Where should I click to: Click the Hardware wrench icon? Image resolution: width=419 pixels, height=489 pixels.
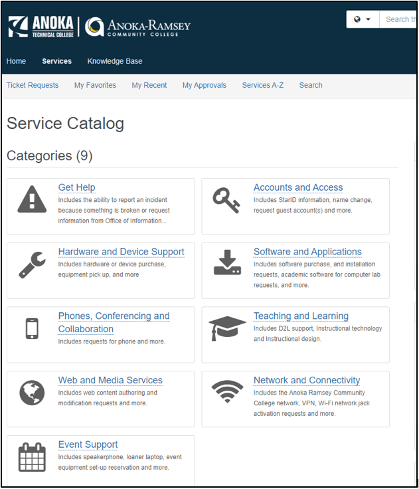pos(32,264)
